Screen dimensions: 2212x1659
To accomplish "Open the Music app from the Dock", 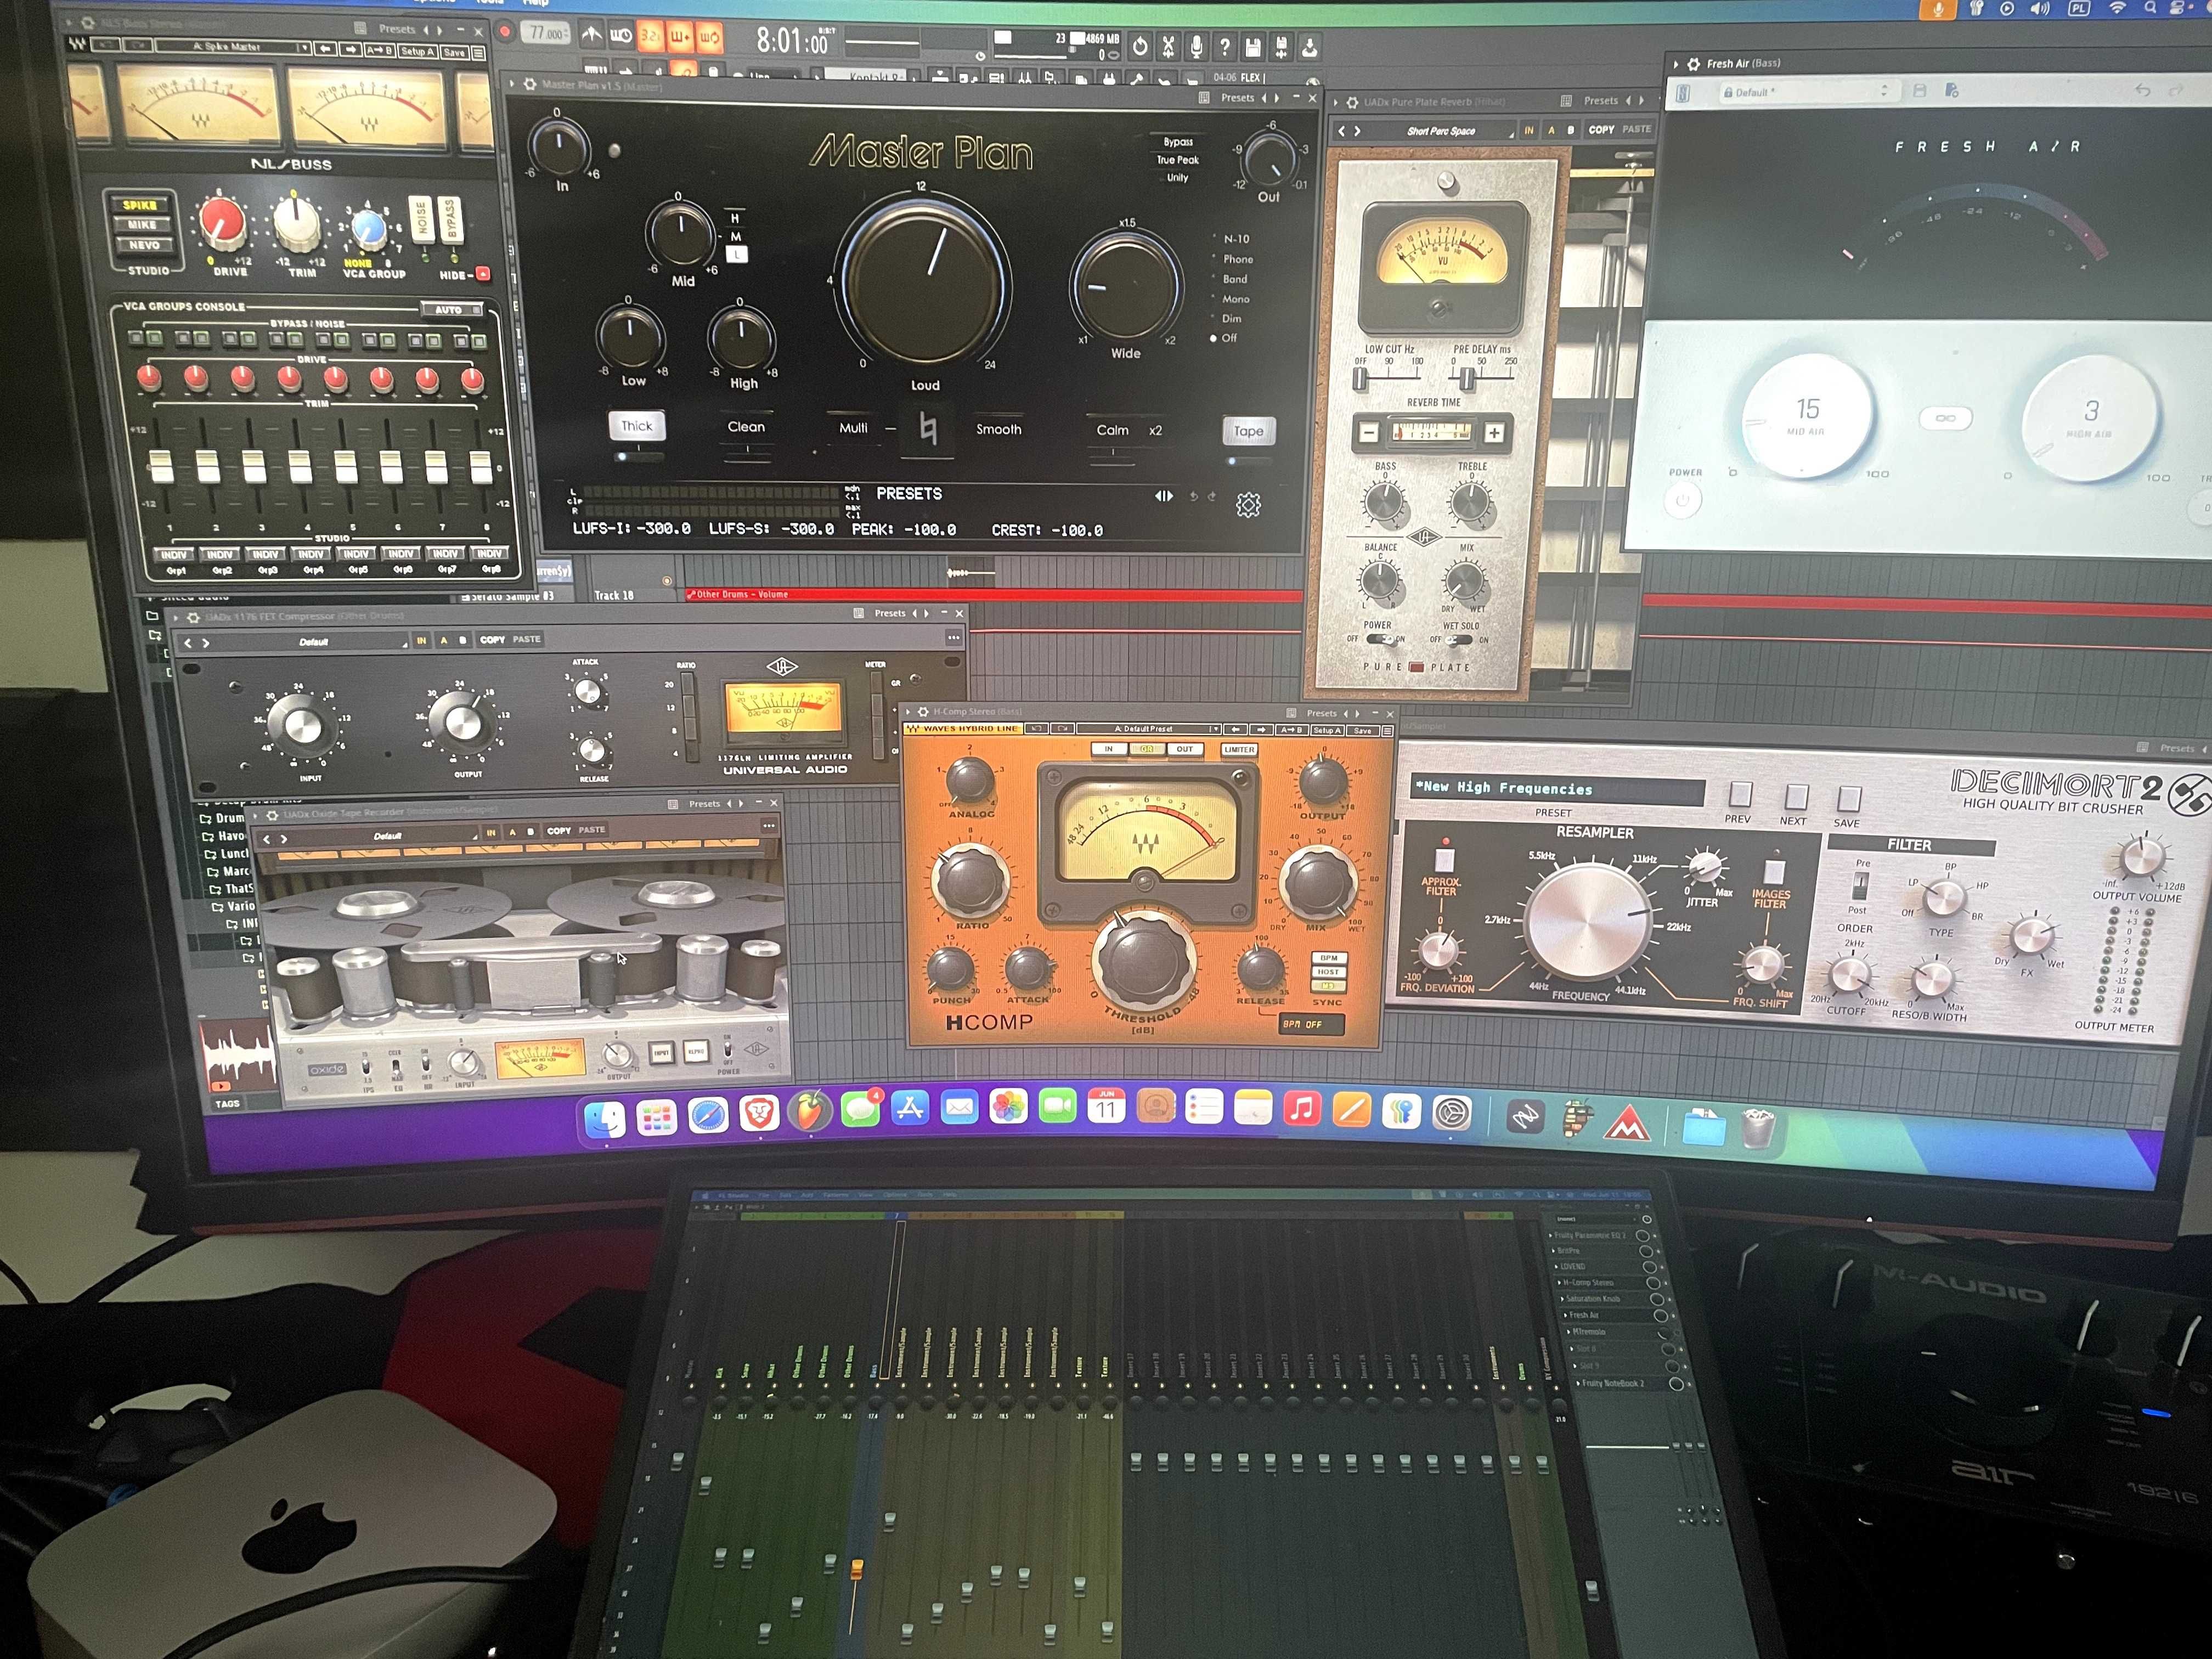I will click(x=1302, y=1109).
